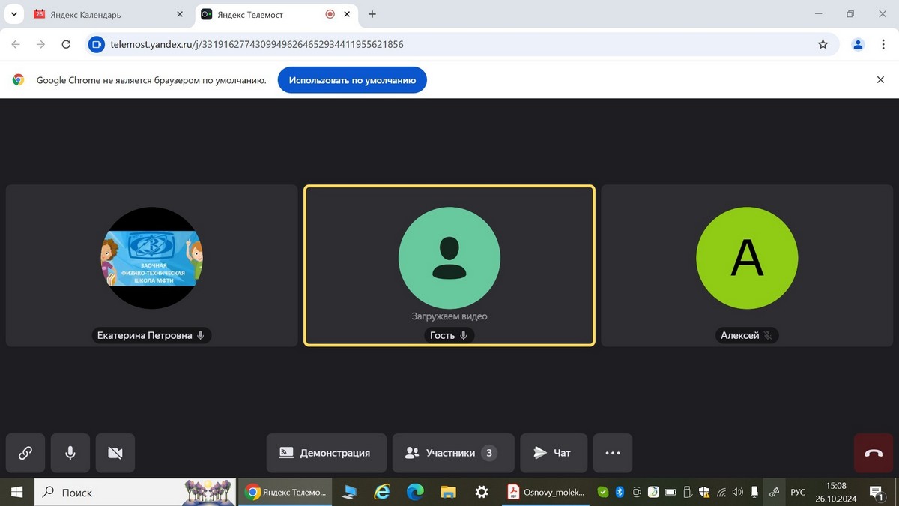Open the Chrome three-dot menu

884,45
